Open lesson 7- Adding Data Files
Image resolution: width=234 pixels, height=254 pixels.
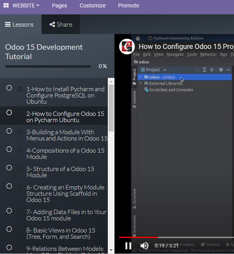click(x=66, y=215)
